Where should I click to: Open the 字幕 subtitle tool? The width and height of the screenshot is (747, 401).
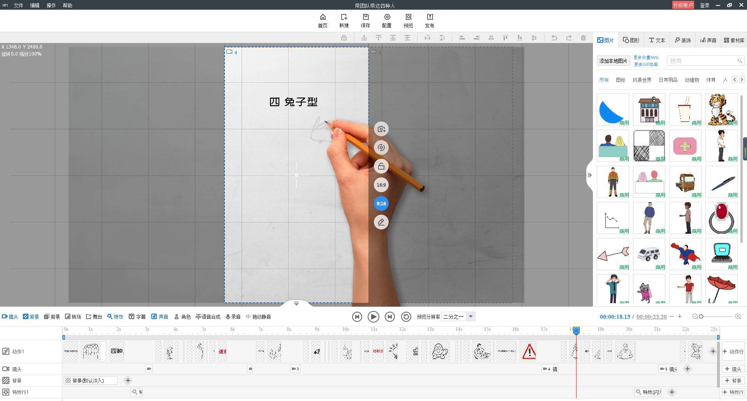pos(137,316)
